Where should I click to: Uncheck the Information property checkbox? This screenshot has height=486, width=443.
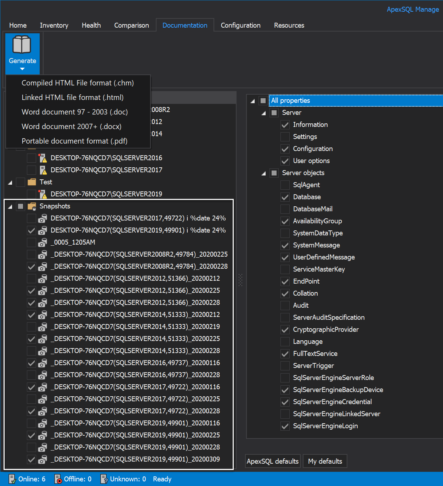click(x=285, y=125)
